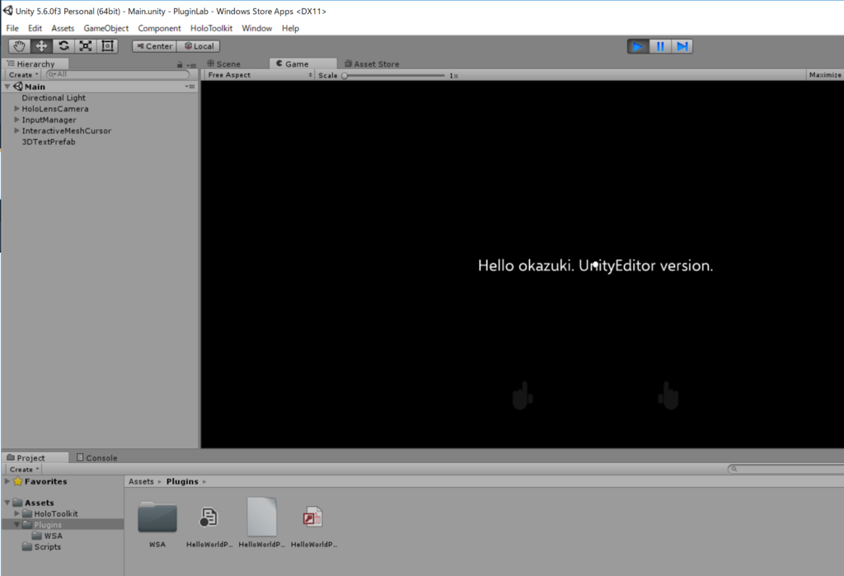Select HoloToolkit folder in Project
This screenshot has height=576, width=844.
55,514
